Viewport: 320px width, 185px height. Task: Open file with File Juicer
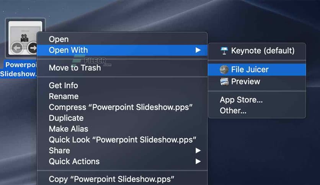pyautogui.click(x=257, y=70)
